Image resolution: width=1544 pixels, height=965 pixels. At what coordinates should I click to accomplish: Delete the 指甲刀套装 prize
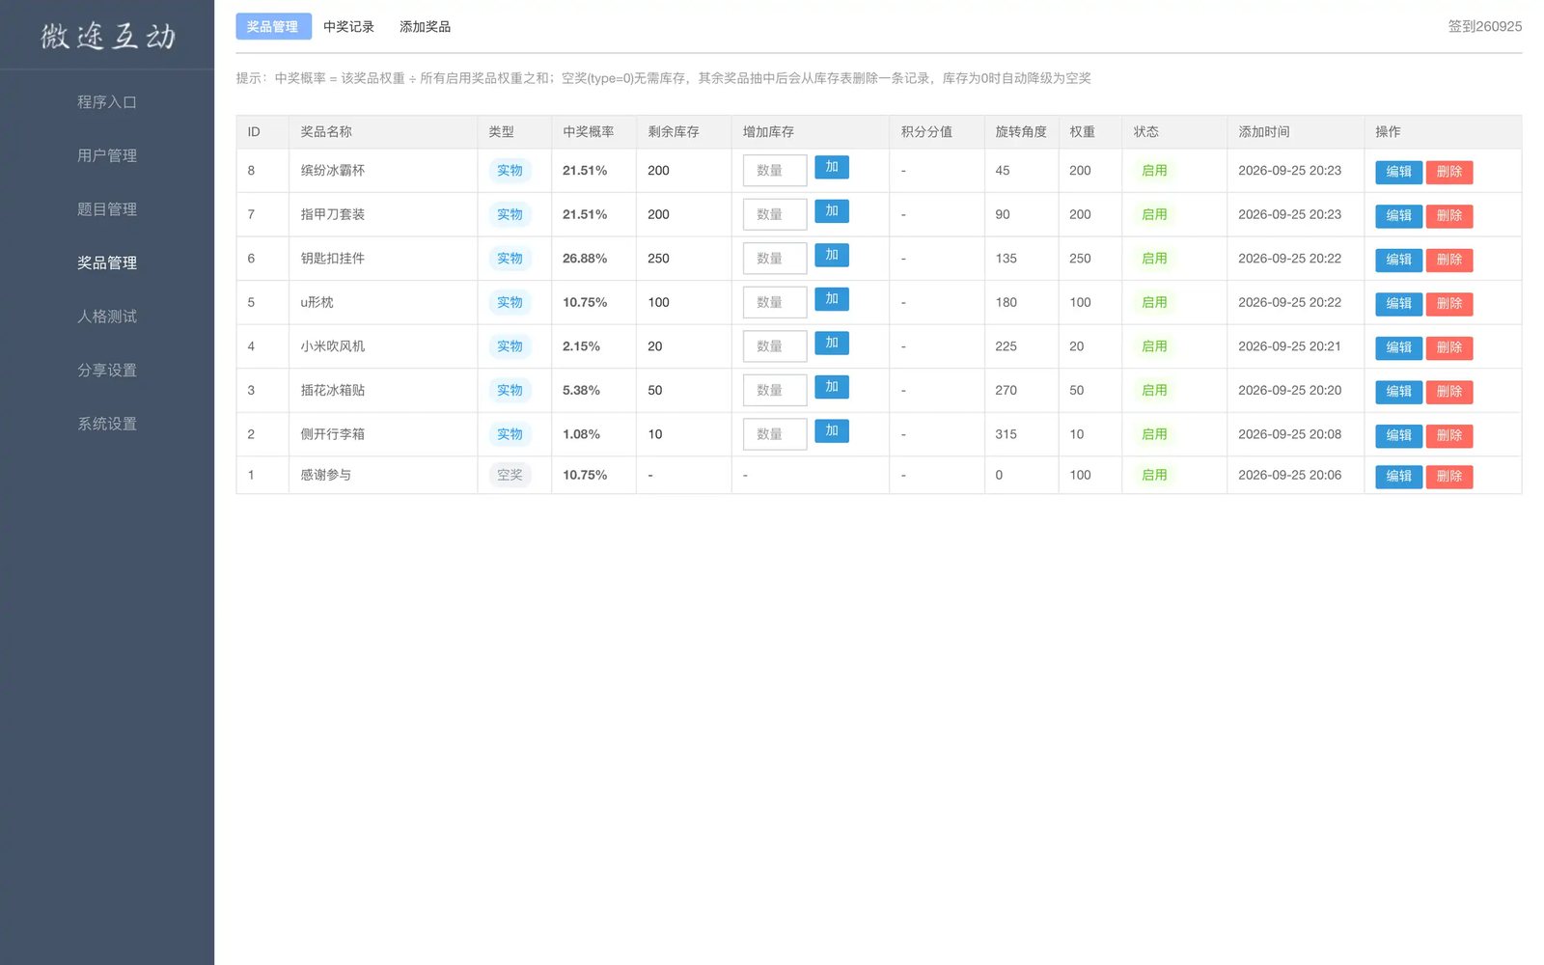(x=1448, y=216)
